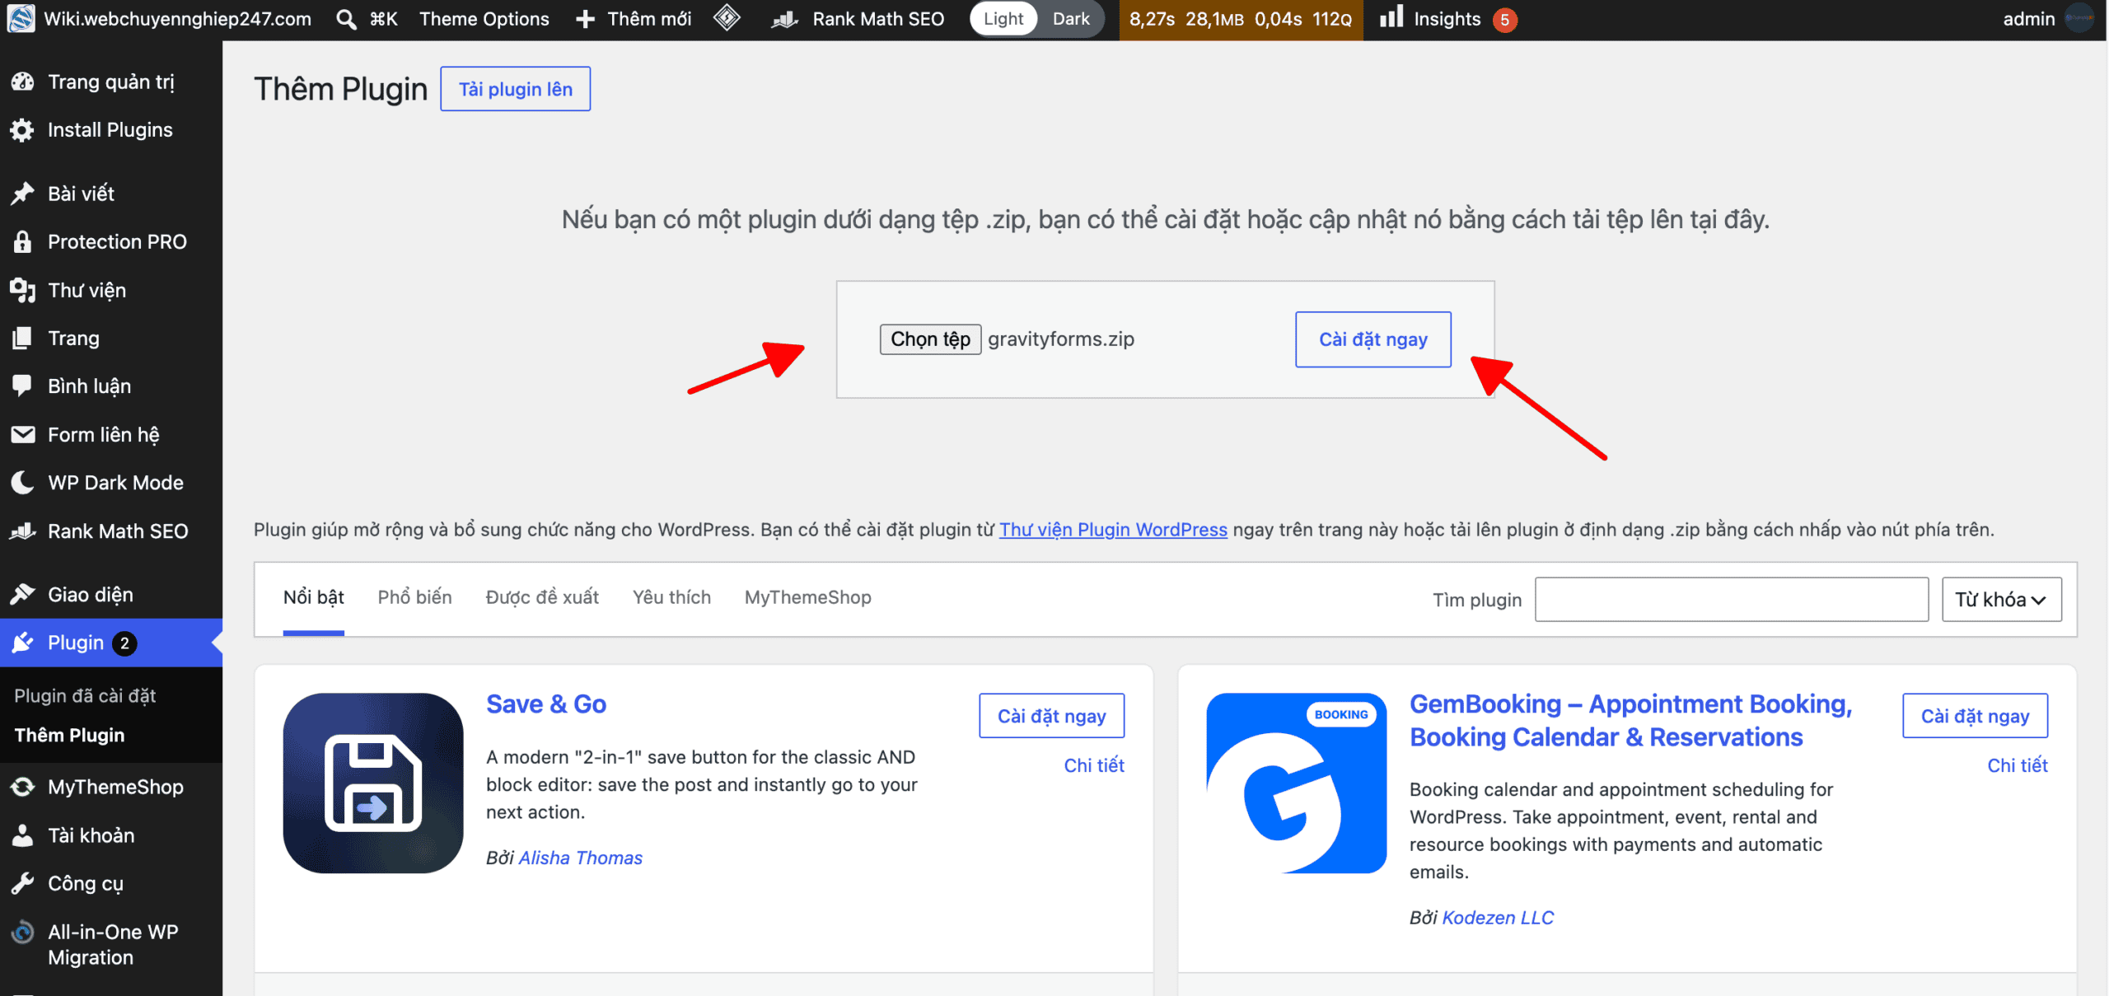The height and width of the screenshot is (996, 2109).
Task: Click the Giao diện paintbrush icon
Action: [22, 594]
